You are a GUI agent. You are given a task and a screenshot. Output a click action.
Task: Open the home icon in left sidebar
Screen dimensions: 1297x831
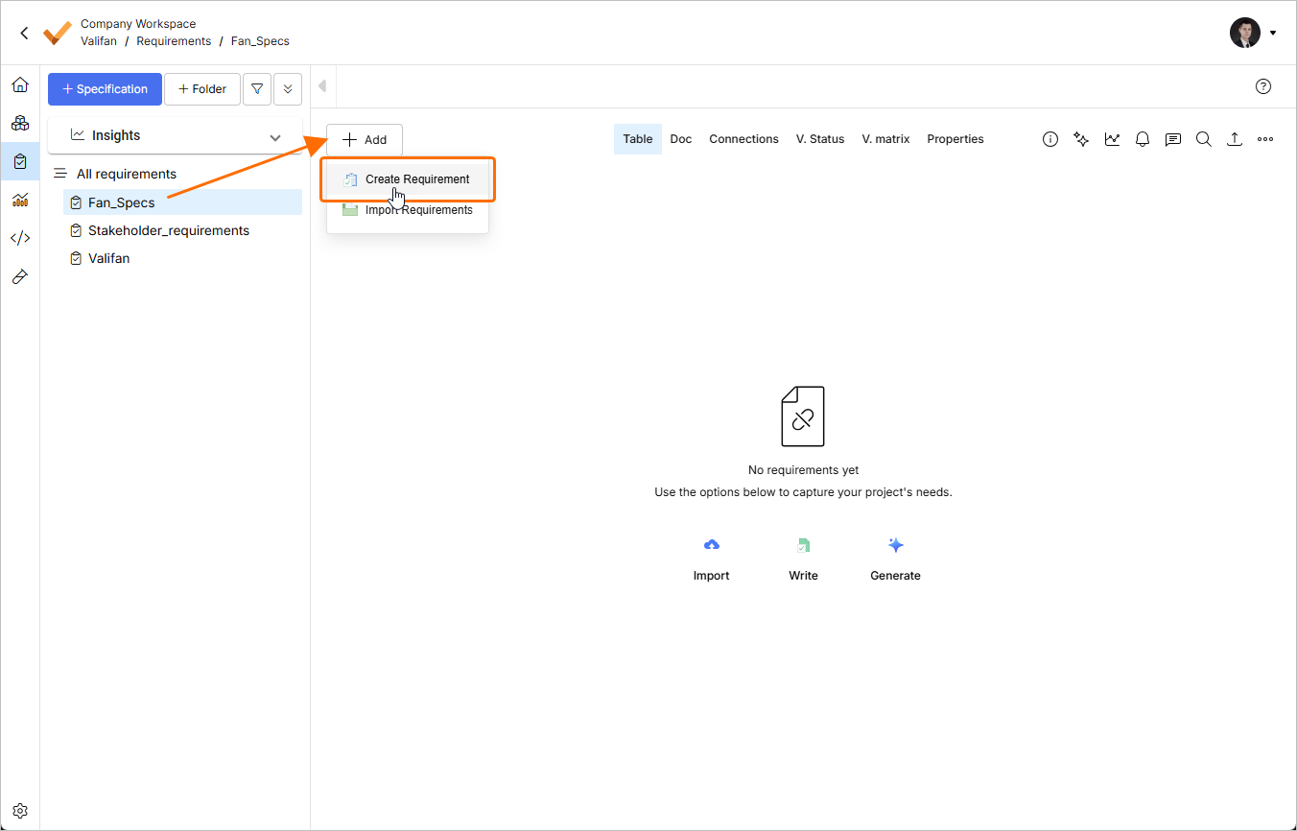(20, 85)
